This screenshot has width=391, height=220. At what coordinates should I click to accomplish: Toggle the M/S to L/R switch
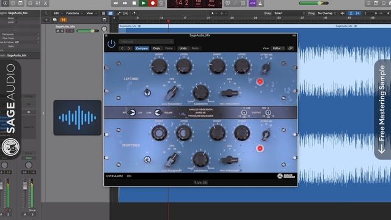(x=131, y=112)
